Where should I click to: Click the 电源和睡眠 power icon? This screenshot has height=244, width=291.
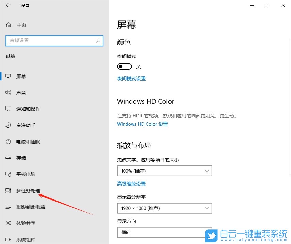coord(8,141)
